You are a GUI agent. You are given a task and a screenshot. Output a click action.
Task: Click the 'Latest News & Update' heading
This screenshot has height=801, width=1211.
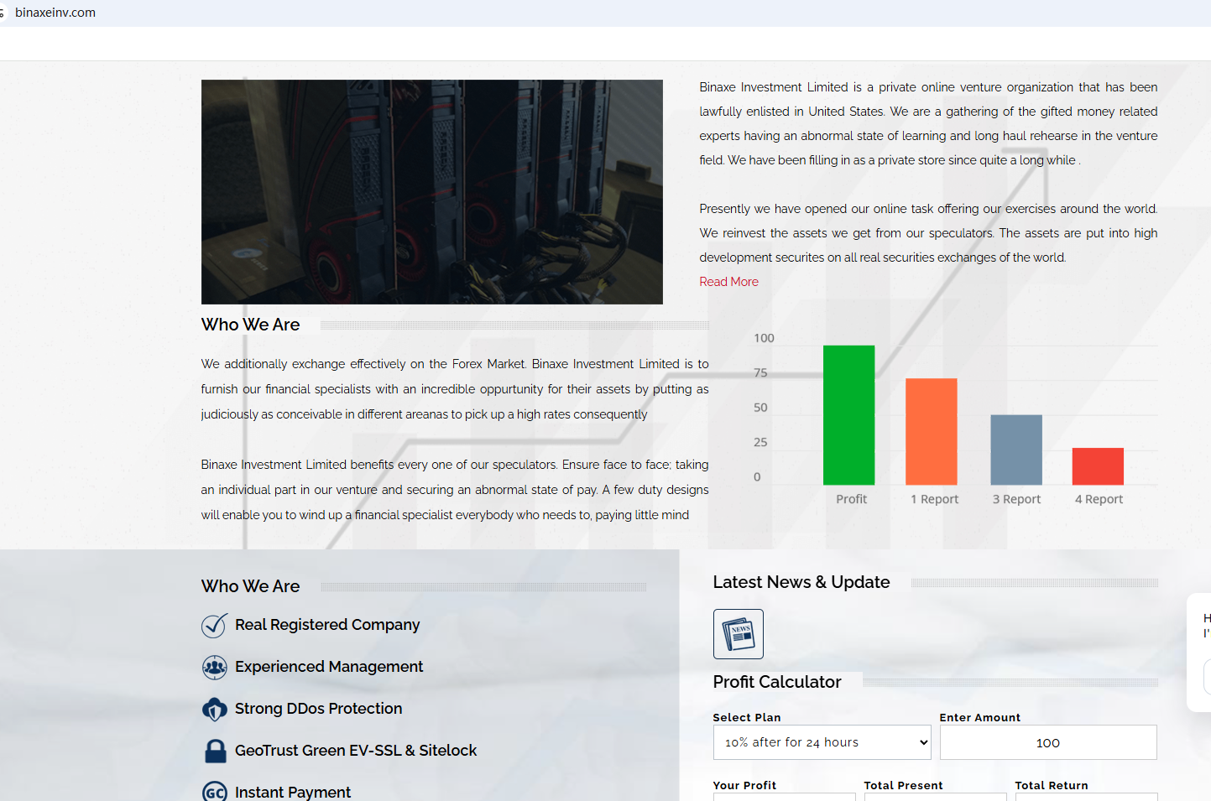click(801, 582)
